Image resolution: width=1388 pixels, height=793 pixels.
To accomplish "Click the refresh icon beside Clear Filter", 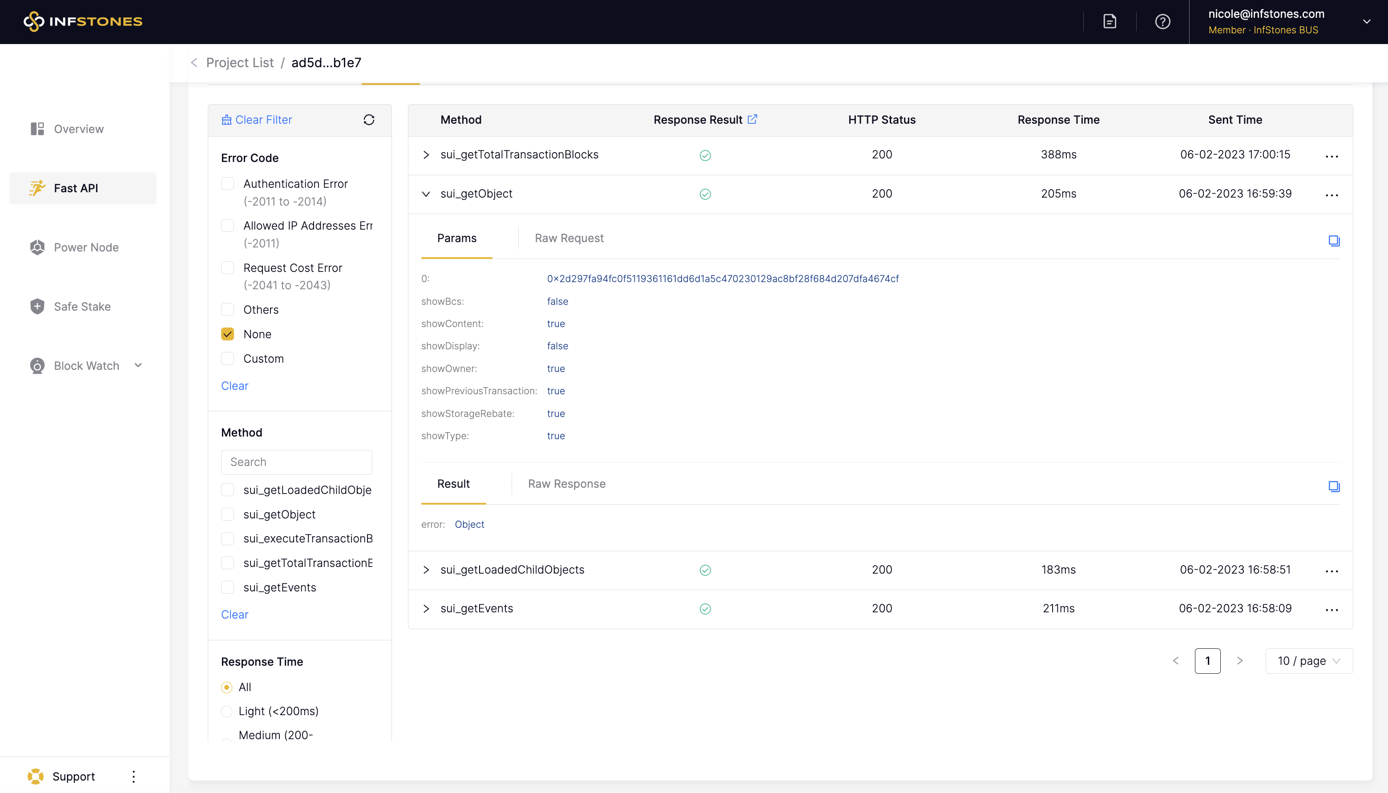I will [368, 120].
